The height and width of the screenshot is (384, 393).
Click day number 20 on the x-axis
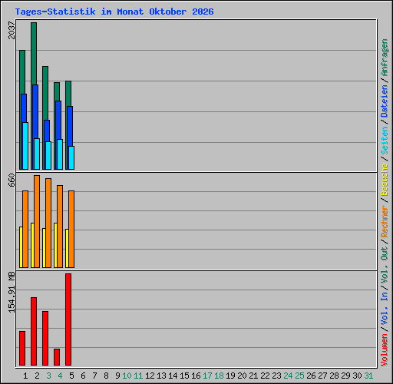pyautogui.click(x=242, y=376)
